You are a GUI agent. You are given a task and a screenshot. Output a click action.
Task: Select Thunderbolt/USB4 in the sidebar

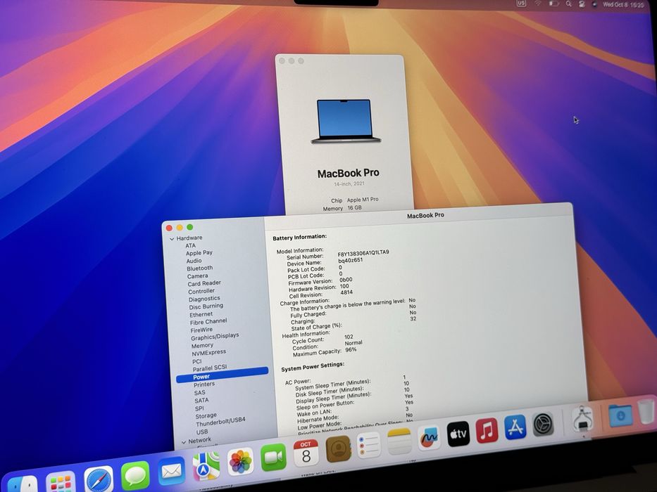tap(220, 422)
